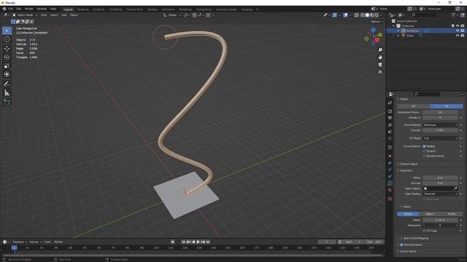
Task: Switch to rendered viewport shading
Action: click(377, 15)
